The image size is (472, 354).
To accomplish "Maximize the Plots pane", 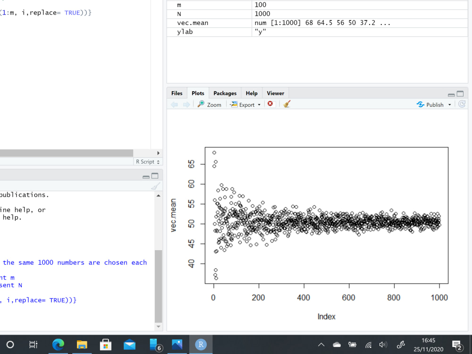I will (x=460, y=93).
